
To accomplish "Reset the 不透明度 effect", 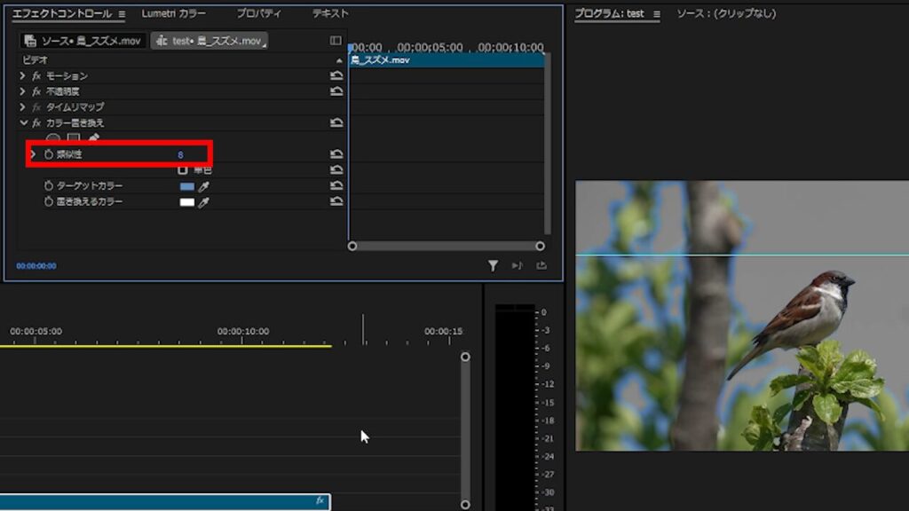I will point(336,91).
